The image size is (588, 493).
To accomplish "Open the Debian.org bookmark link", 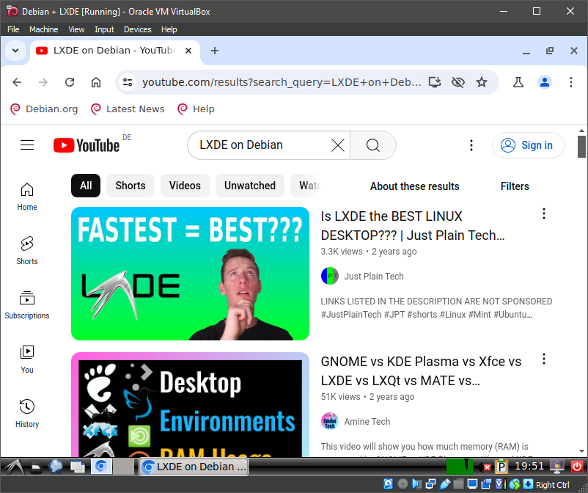I will tap(44, 109).
